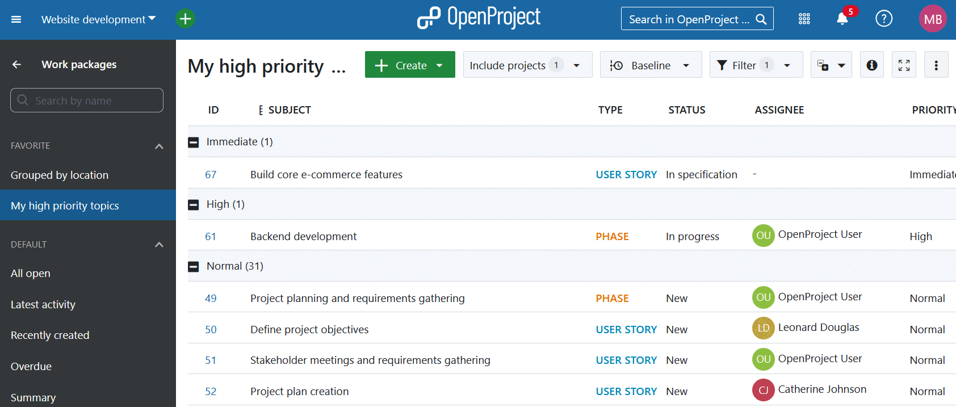This screenshot has height=407, width=956.
Task: Open the Website development project dropdown
Action: [98, 19]
